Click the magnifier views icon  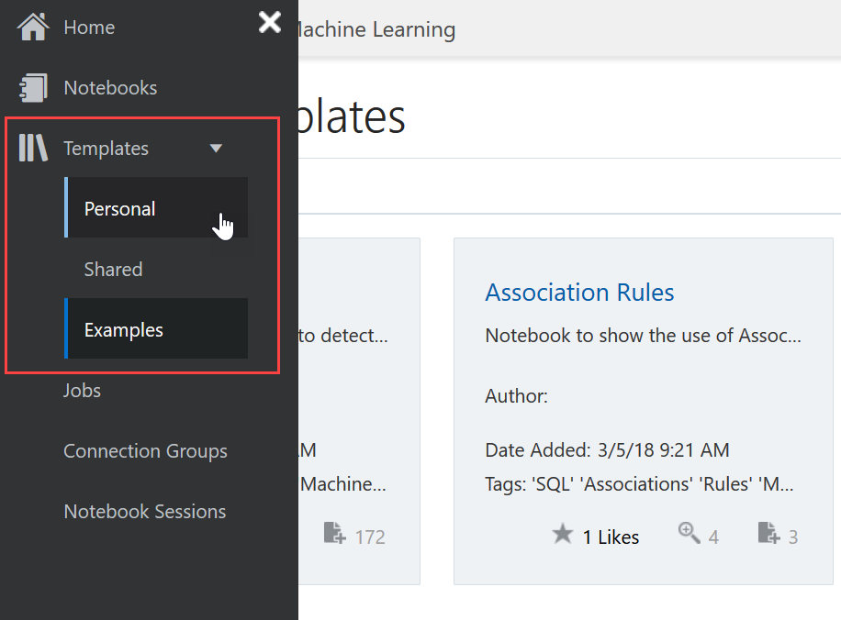click(689, 533)
